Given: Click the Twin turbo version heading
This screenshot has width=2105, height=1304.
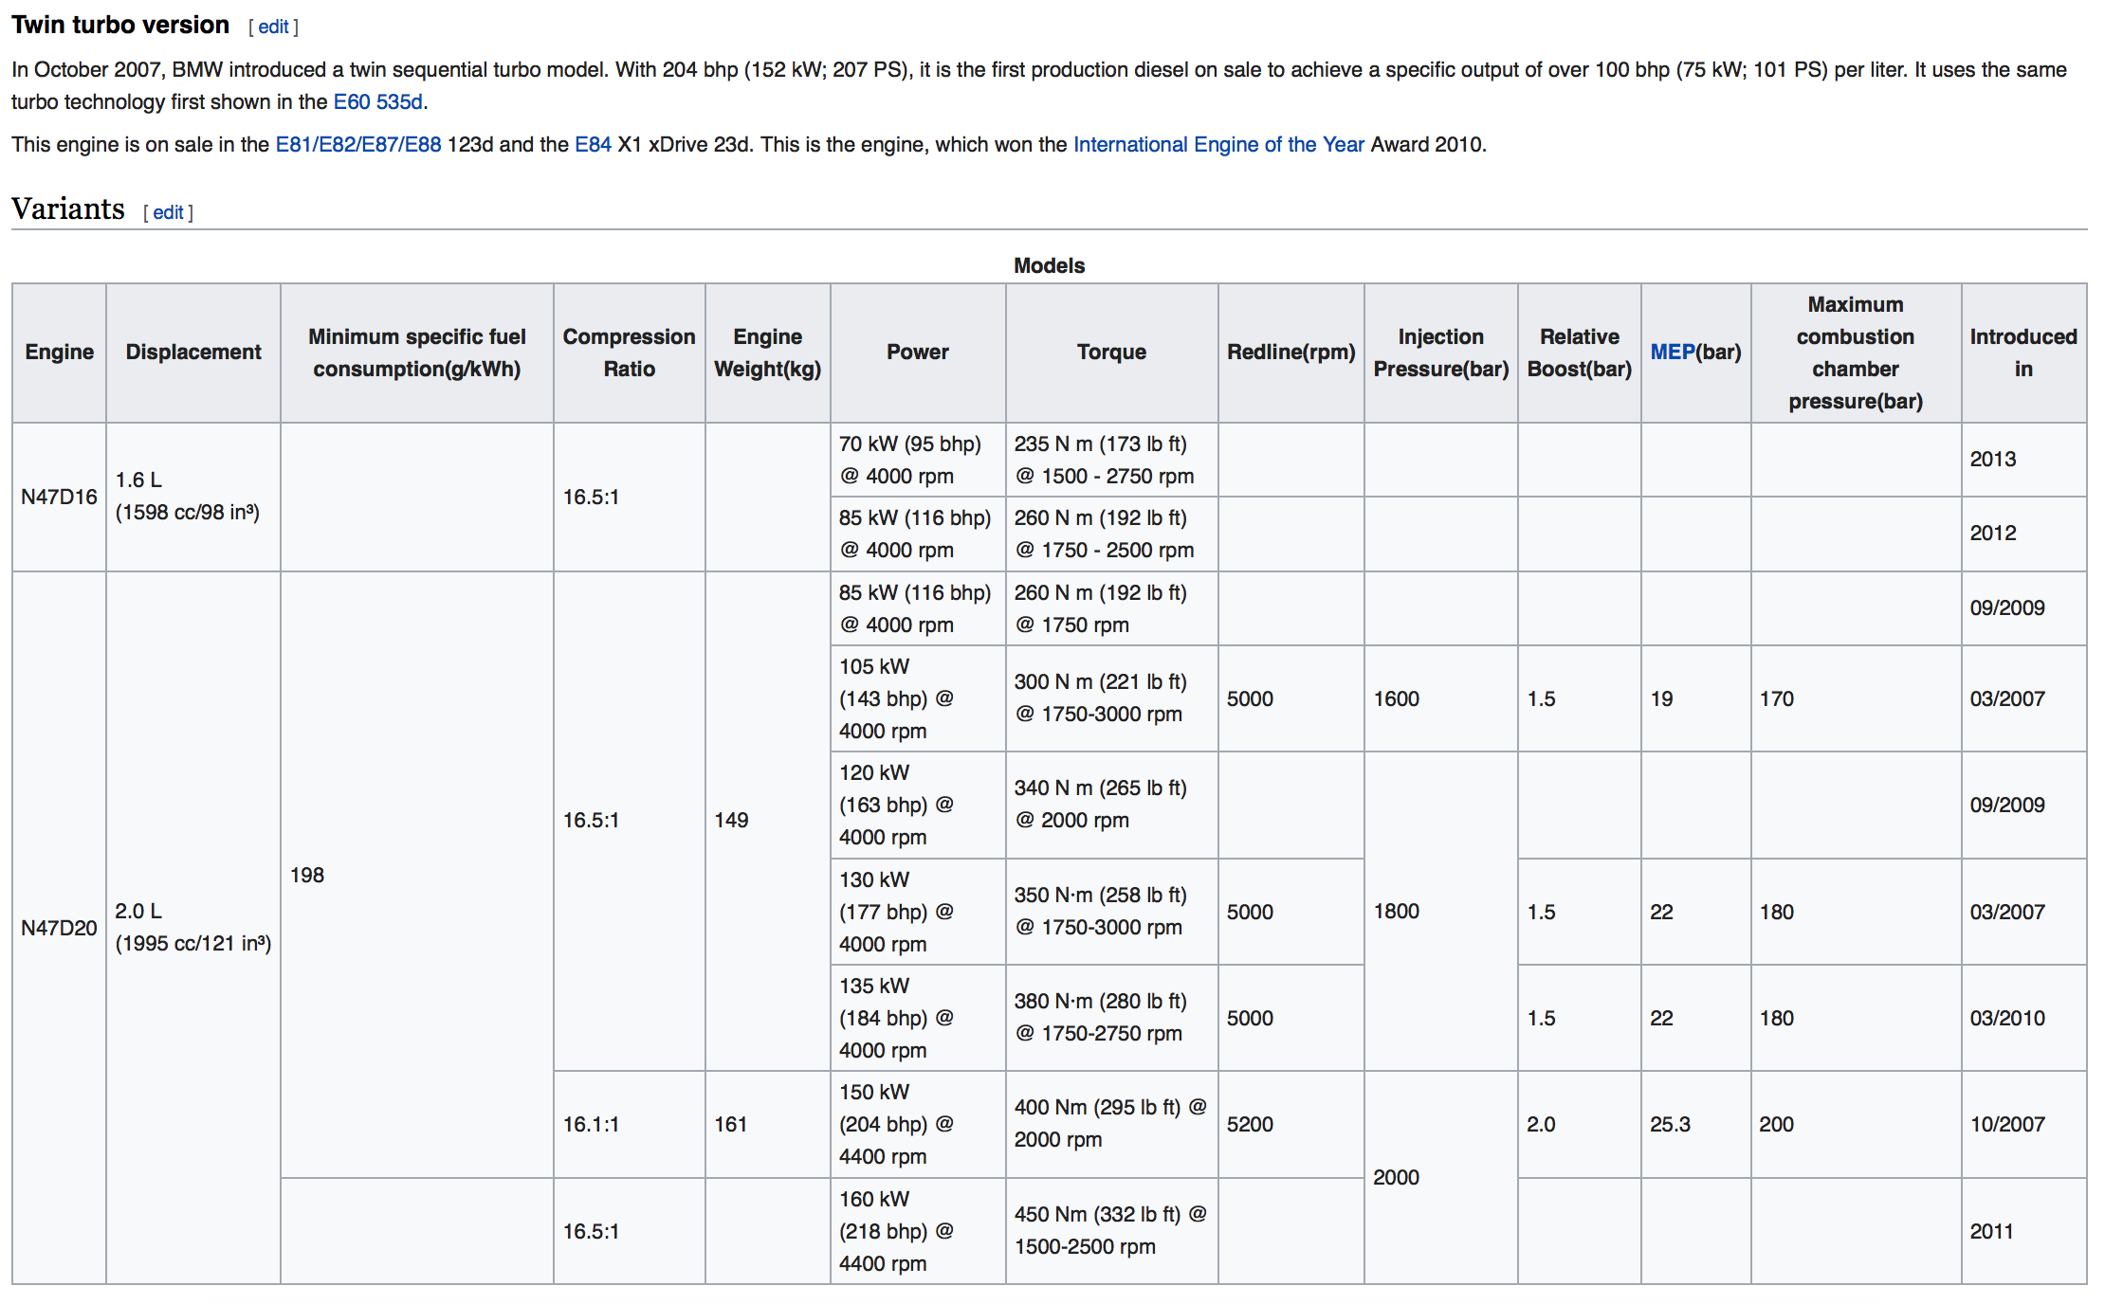Looking at the screenshot, I should click(120, 25).
